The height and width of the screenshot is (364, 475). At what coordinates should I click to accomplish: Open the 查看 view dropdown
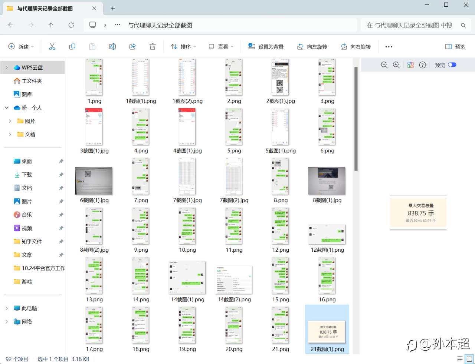point(221,46)
